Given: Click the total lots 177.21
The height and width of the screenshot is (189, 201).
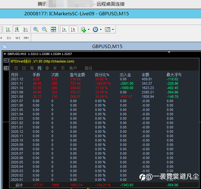Looking at the screenshot, I should click(38, 185).
